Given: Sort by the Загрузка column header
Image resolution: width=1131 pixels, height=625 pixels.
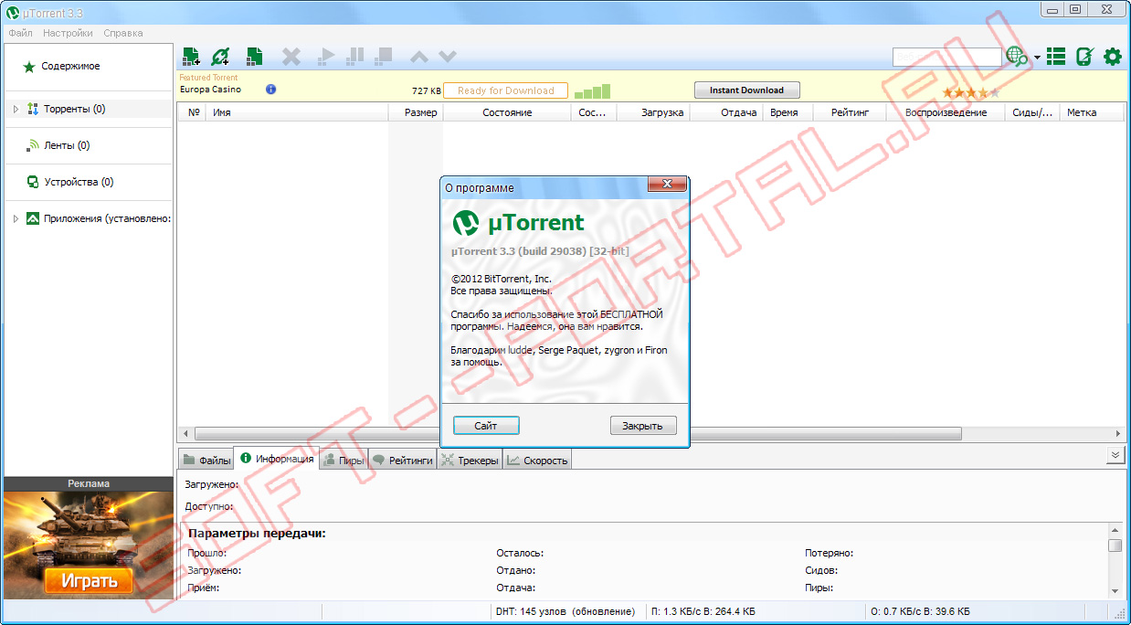Looking at the screenshot, I should (x=653, y=112).
